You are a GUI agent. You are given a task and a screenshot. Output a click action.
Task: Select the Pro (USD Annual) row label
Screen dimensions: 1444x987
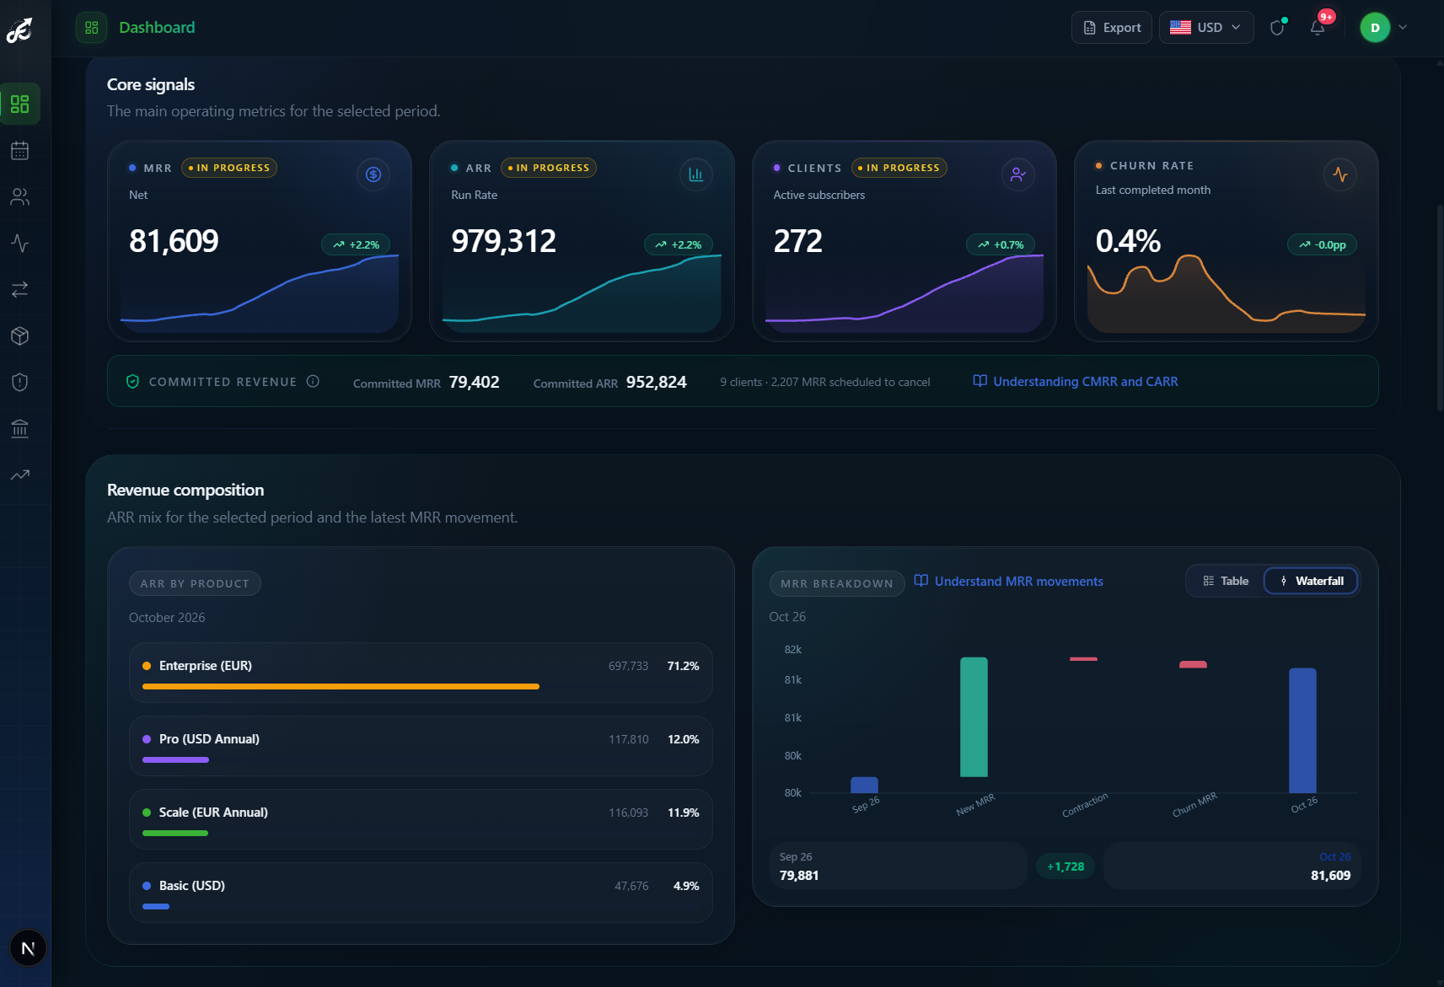[x=209, y=739]
